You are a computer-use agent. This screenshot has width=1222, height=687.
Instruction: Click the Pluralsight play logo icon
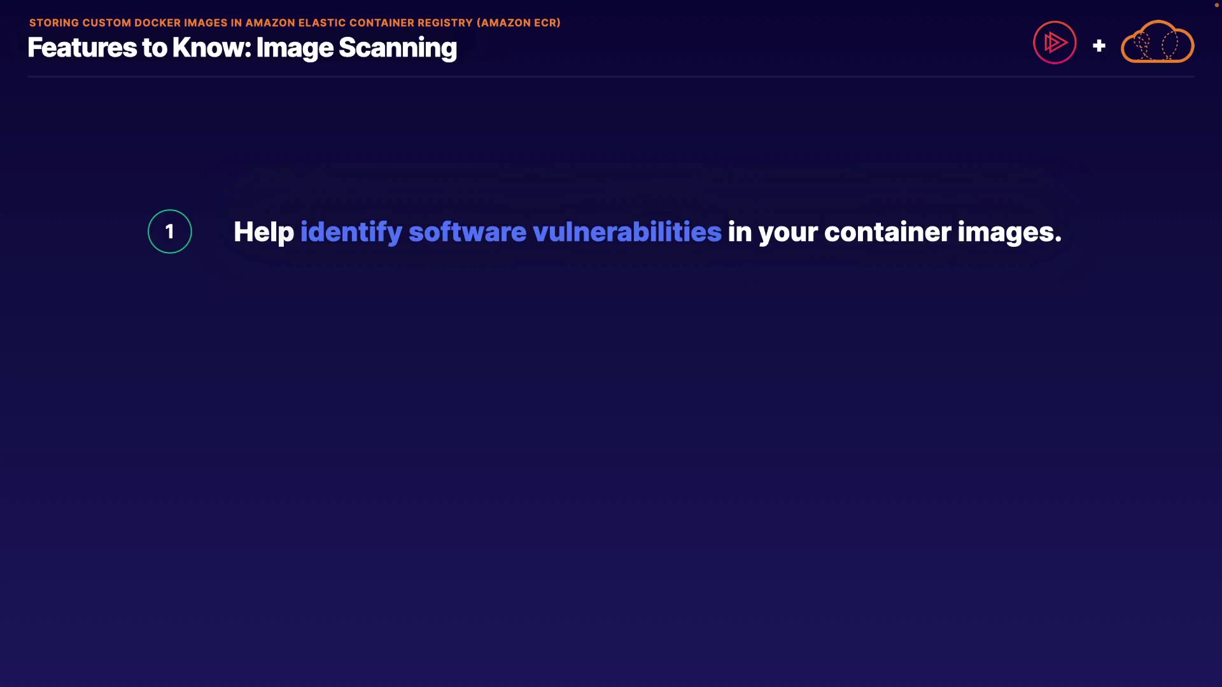[1055, 43]
